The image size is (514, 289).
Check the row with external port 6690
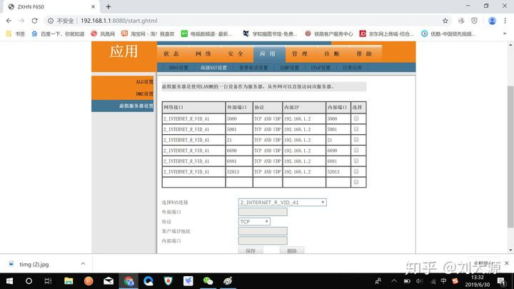tap(356, 150)
